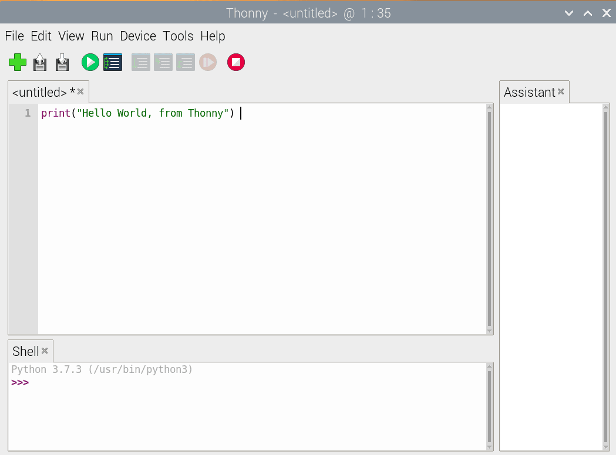Stop the backend with the red stop button
The height and width of the screenshot is (455, 616).
[236, 62]
